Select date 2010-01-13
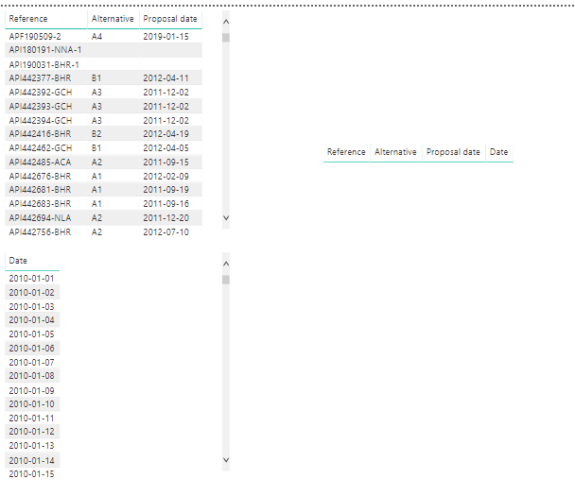The width and height of the screenshot is (575, 496). coord(31,445)
